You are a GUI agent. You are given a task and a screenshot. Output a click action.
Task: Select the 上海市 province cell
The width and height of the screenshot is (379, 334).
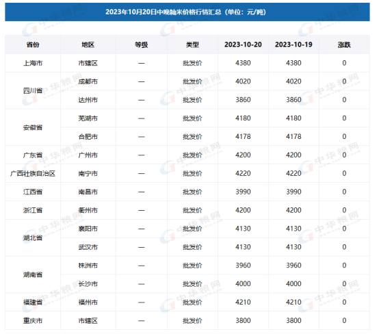coord(33,63)
